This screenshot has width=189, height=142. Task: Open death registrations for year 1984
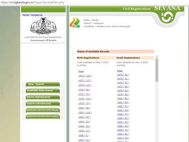pos(123,114)
